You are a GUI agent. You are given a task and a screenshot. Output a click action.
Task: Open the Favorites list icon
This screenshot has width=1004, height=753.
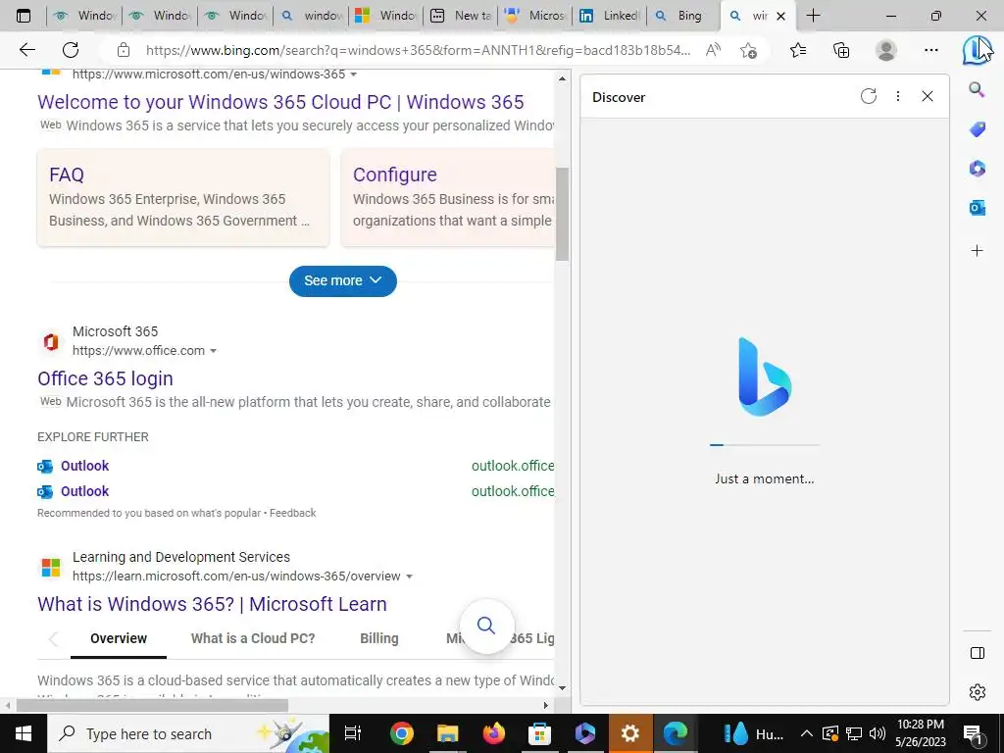point(798,50)
